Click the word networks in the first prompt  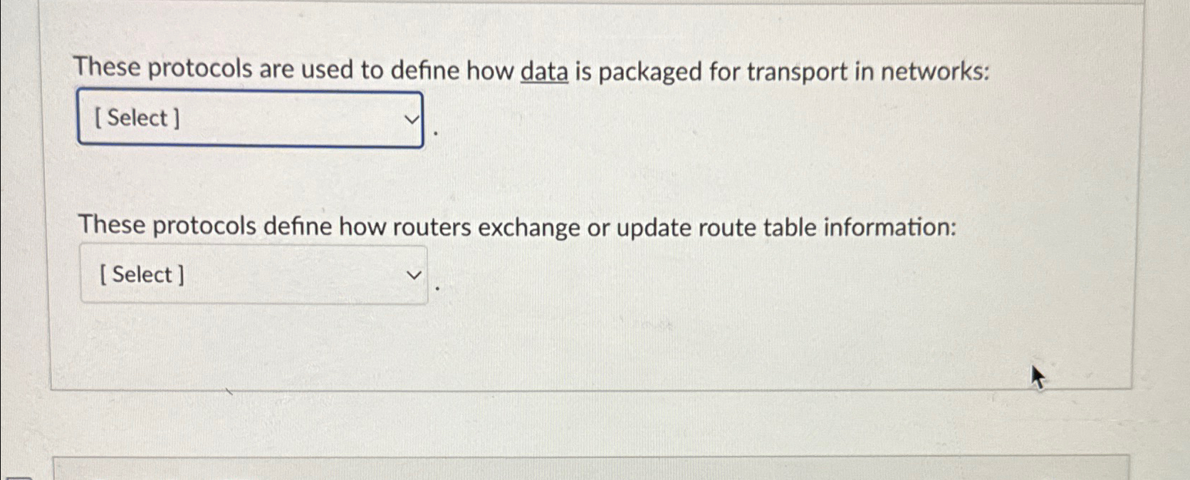click(x=934, y=69)
